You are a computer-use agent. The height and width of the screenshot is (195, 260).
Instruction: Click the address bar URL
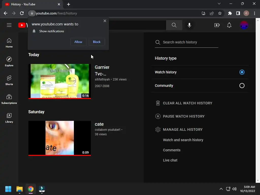(56, 13)
